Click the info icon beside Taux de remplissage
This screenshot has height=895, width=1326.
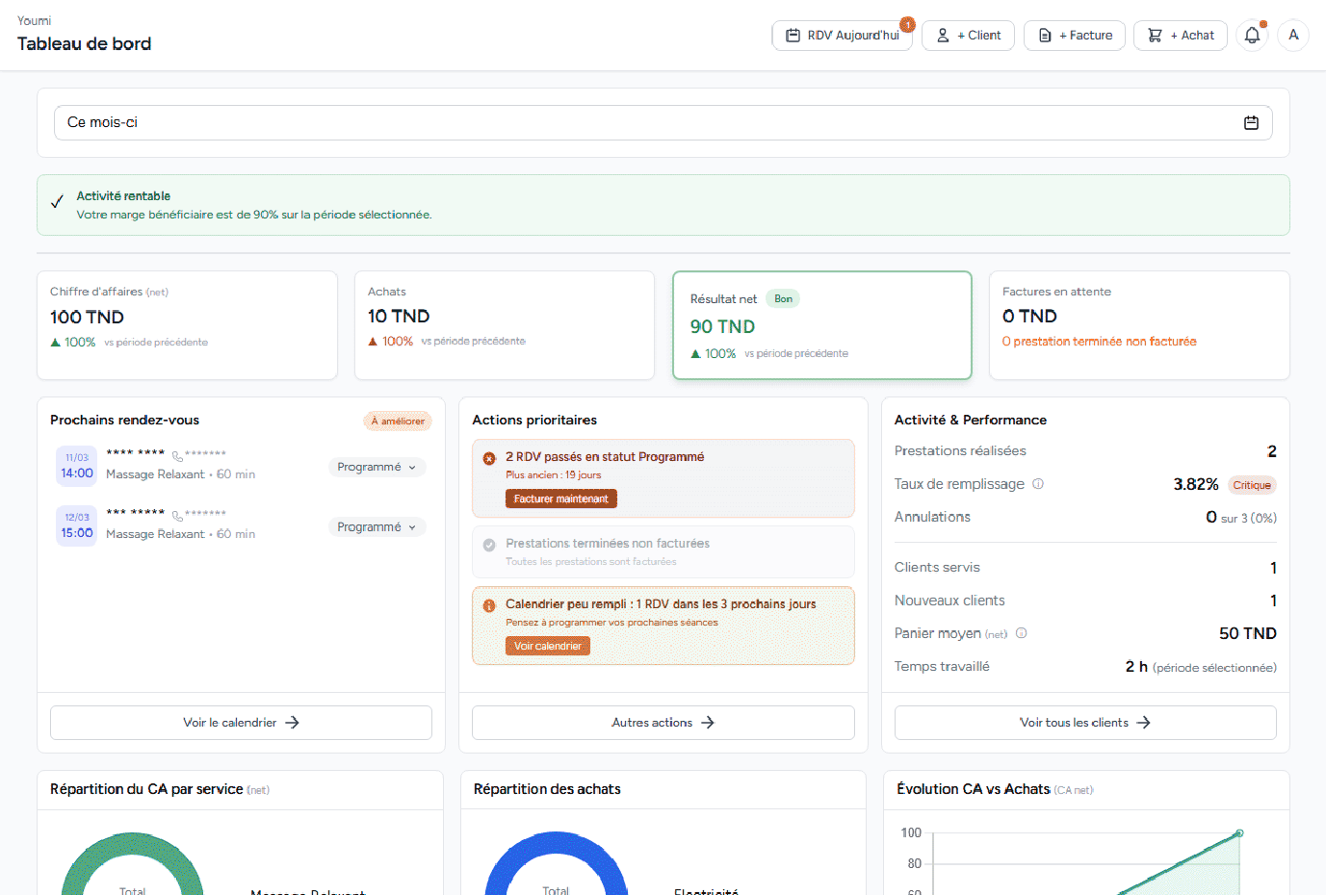pos(1038,484)
